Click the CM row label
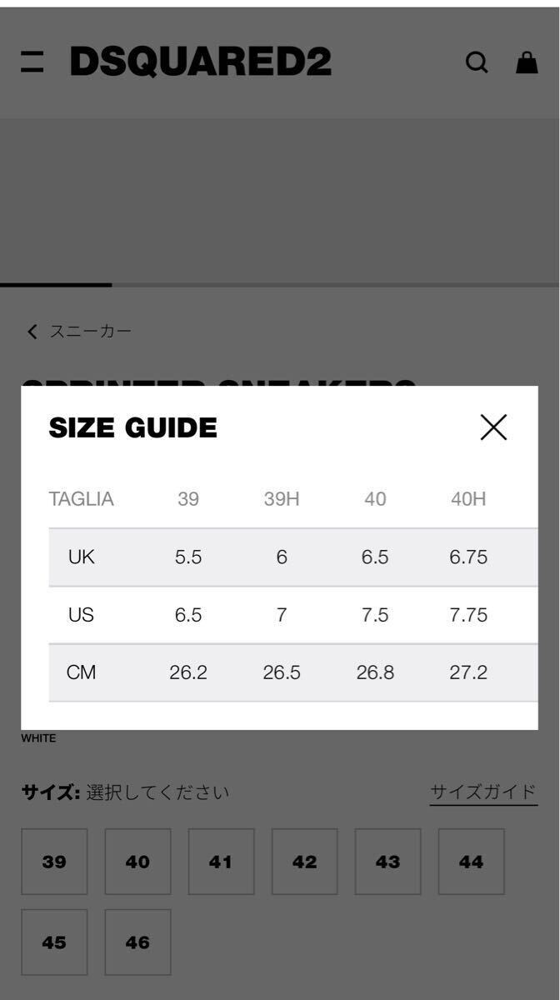This screenshot has height=1000, width=560. click(x=81, y=672)
